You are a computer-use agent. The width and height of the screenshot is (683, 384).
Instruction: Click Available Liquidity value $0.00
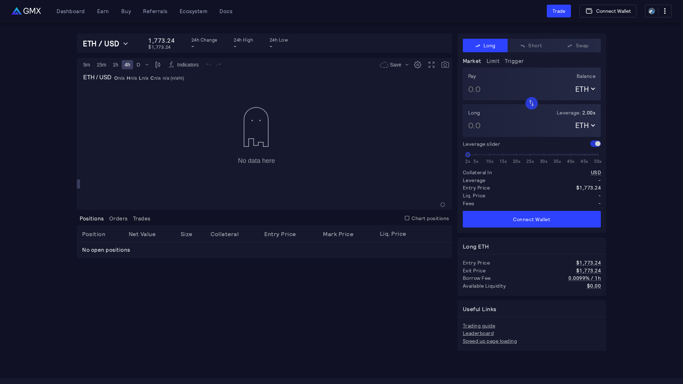click(594, 286)
